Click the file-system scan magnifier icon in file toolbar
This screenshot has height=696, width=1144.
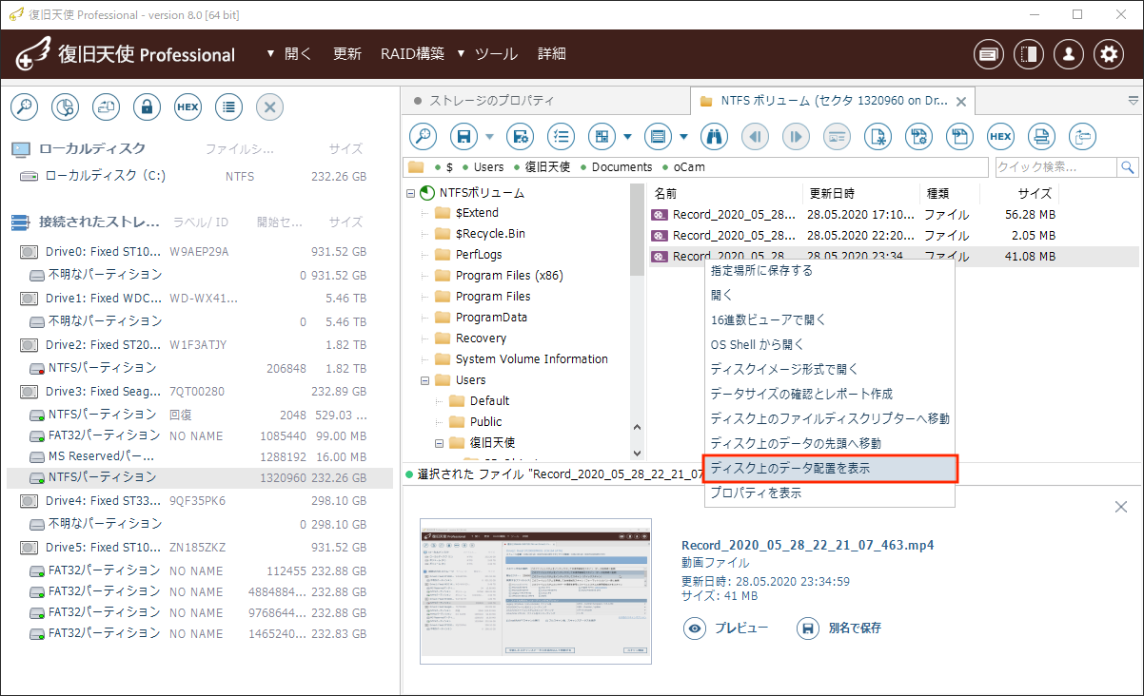click(423, 136)
